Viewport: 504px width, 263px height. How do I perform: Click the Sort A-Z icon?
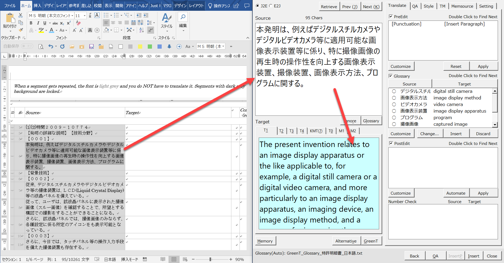pyautogui.click(x=141, y=30)
